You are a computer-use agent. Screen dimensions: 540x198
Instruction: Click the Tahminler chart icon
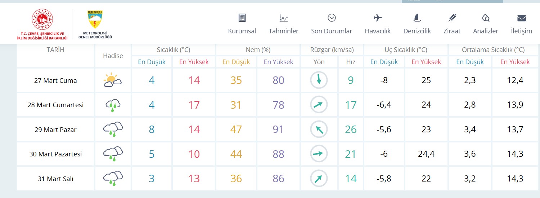tap(284, 18)
